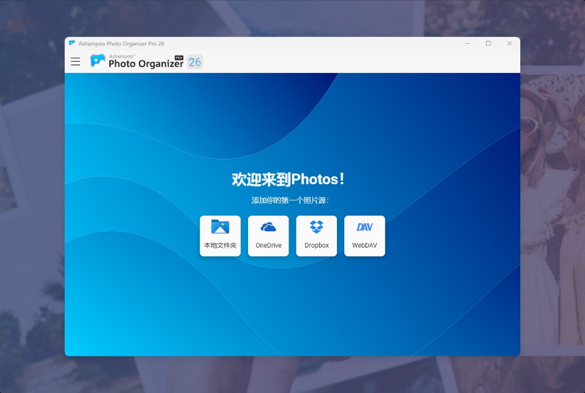585x393 pixels.
Task: Add OneDrive as a photo source
Action: [268, 235]
